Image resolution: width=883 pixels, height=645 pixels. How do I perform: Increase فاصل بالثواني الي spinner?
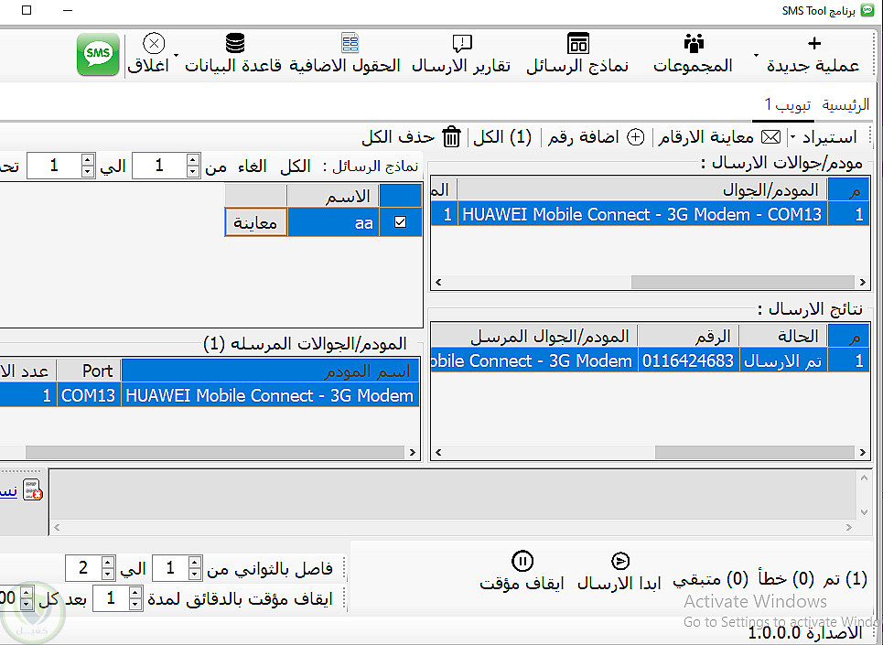click(108, 563)
